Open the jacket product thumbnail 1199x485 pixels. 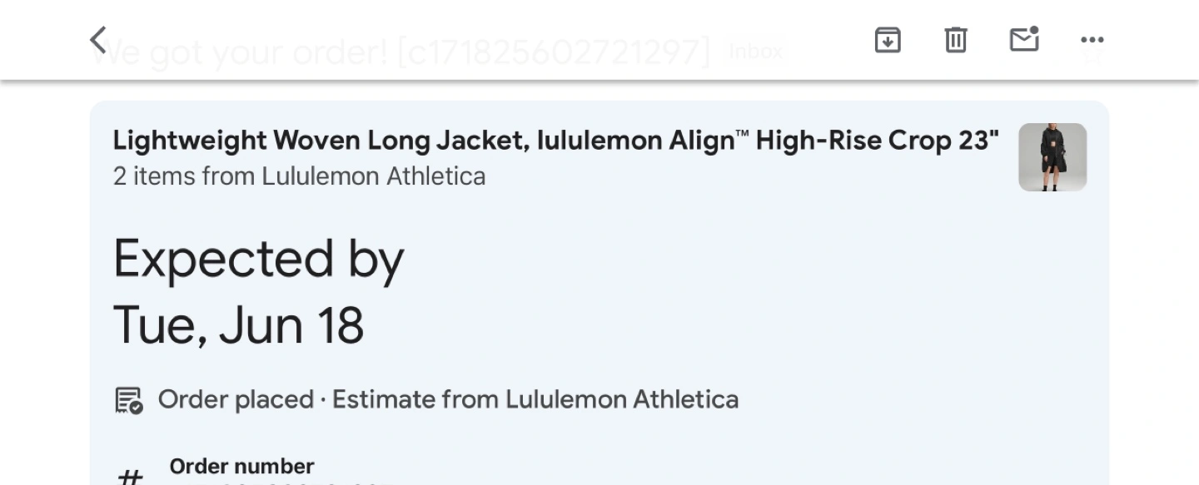click(x=1052, y=157)
